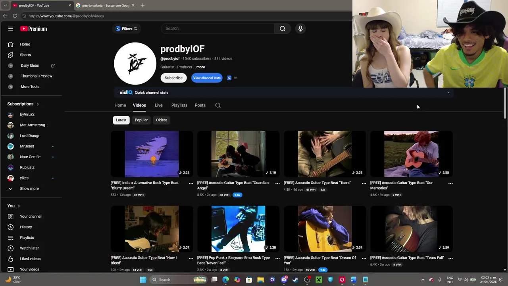
Task: Open Thumbnail Preview tool in sidebar
Action: tap(37, 76)
